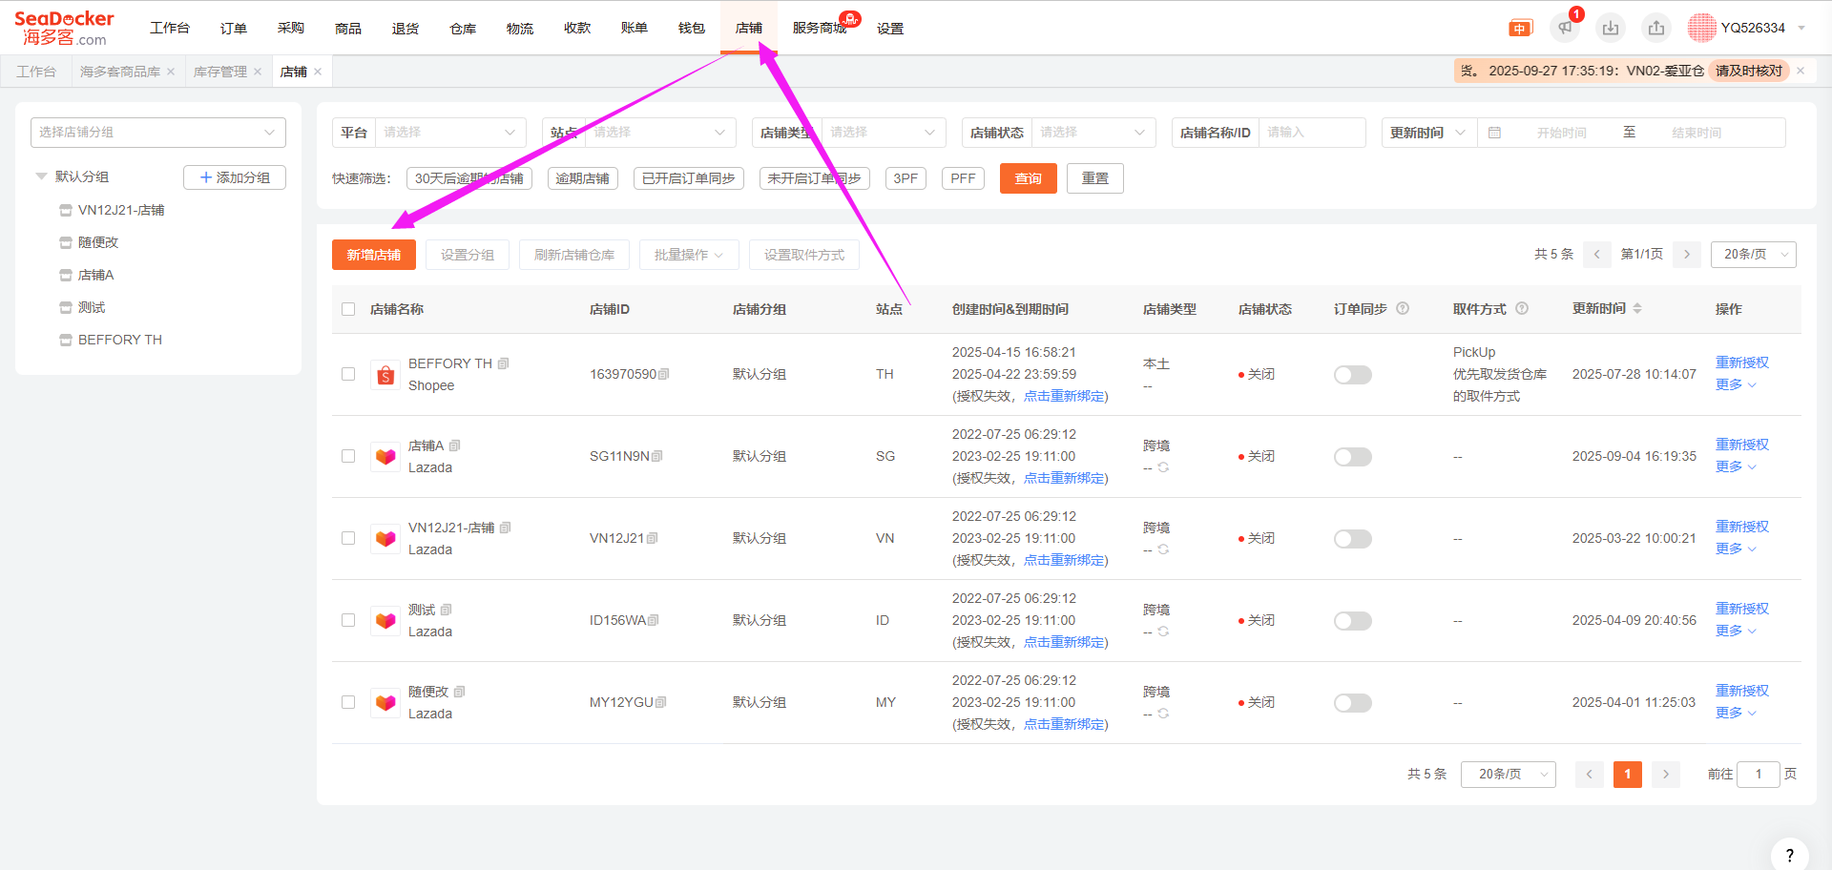Sort by update time column icon
The image size is (1832, 870).
1637,308
